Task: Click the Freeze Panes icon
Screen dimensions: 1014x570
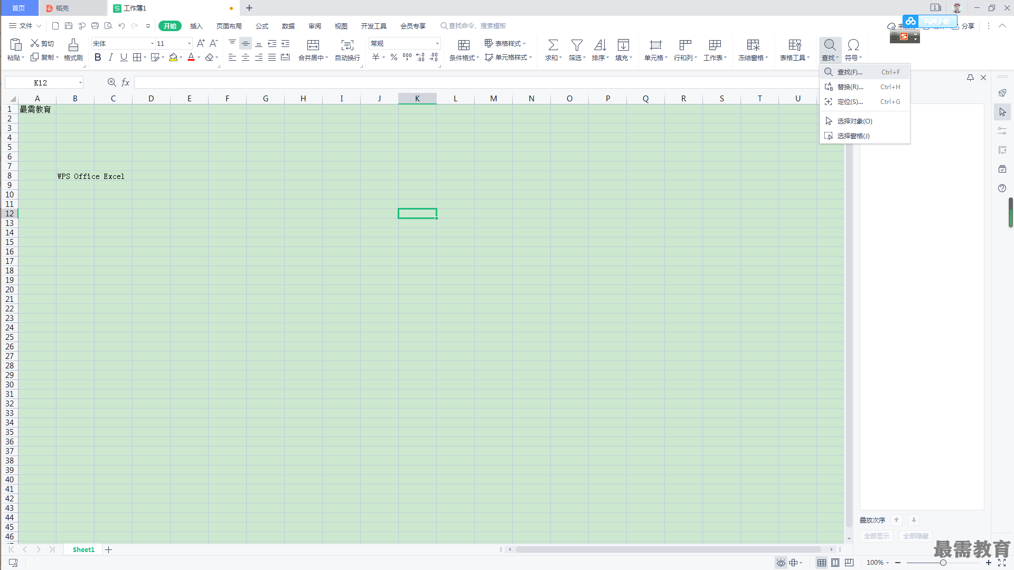Action: 754,45
